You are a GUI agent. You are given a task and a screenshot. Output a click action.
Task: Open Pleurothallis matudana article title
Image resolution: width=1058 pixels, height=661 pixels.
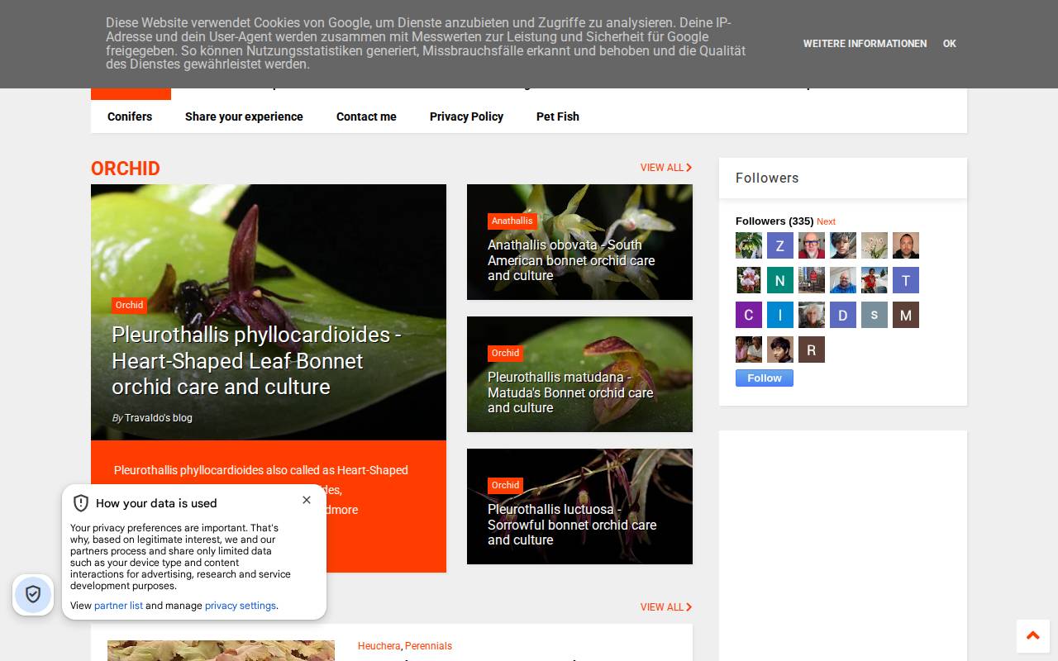(570, 392)
